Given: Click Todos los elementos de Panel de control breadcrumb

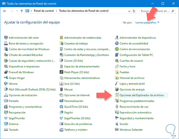Looking at the screenshot, I should pyautogui.click(x=84, y=11).
